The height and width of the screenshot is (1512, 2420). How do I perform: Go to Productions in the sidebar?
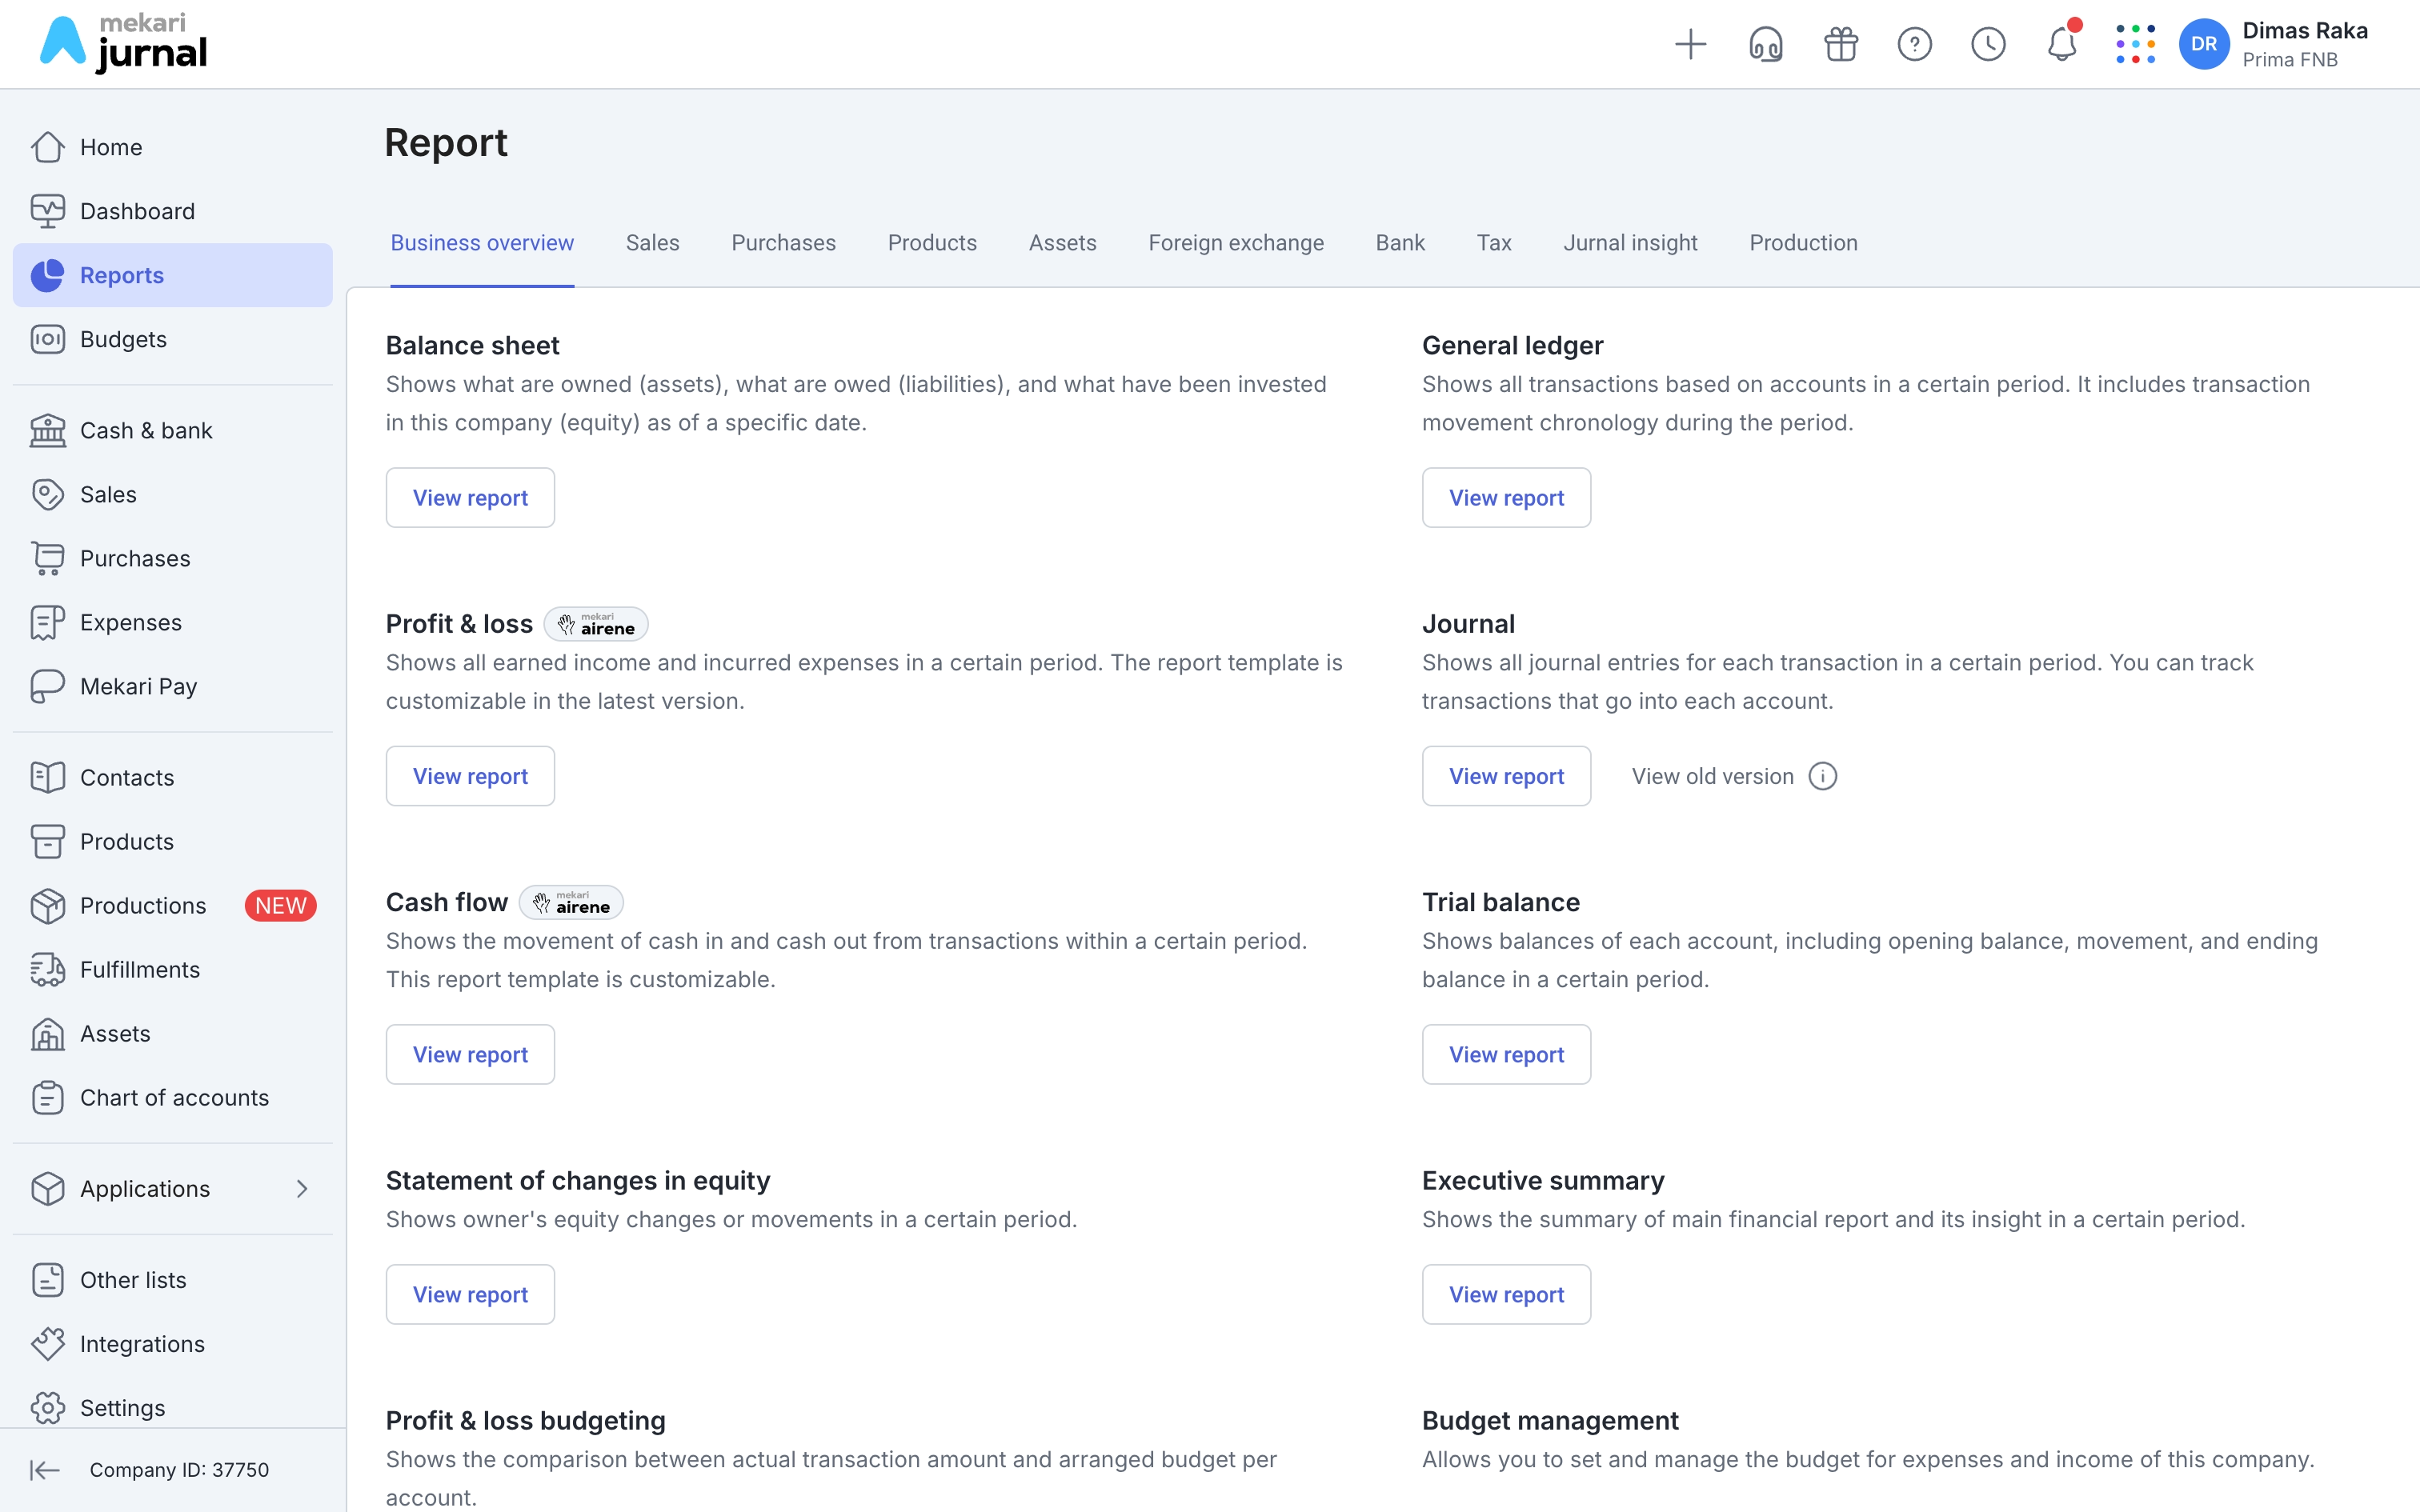143,905
